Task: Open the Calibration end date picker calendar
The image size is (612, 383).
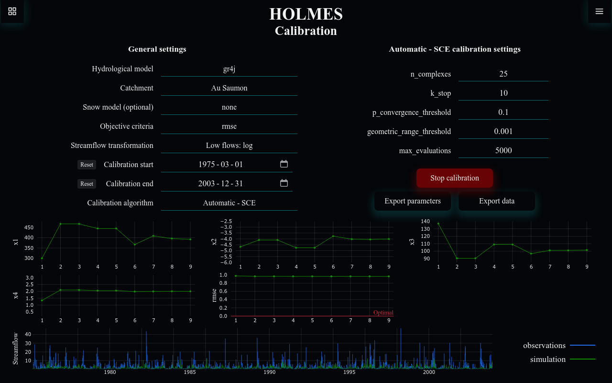Action: pyautogui.click(x=284, y=182)
